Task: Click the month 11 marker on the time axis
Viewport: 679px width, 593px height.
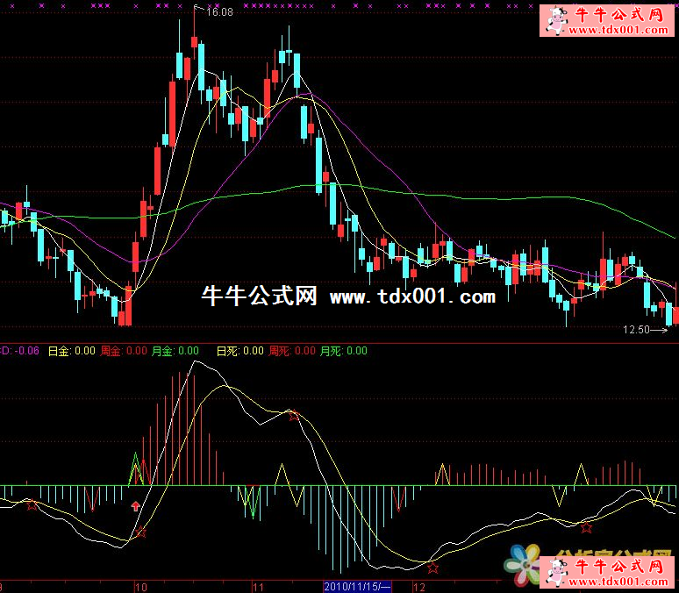Action: point(258,588)
